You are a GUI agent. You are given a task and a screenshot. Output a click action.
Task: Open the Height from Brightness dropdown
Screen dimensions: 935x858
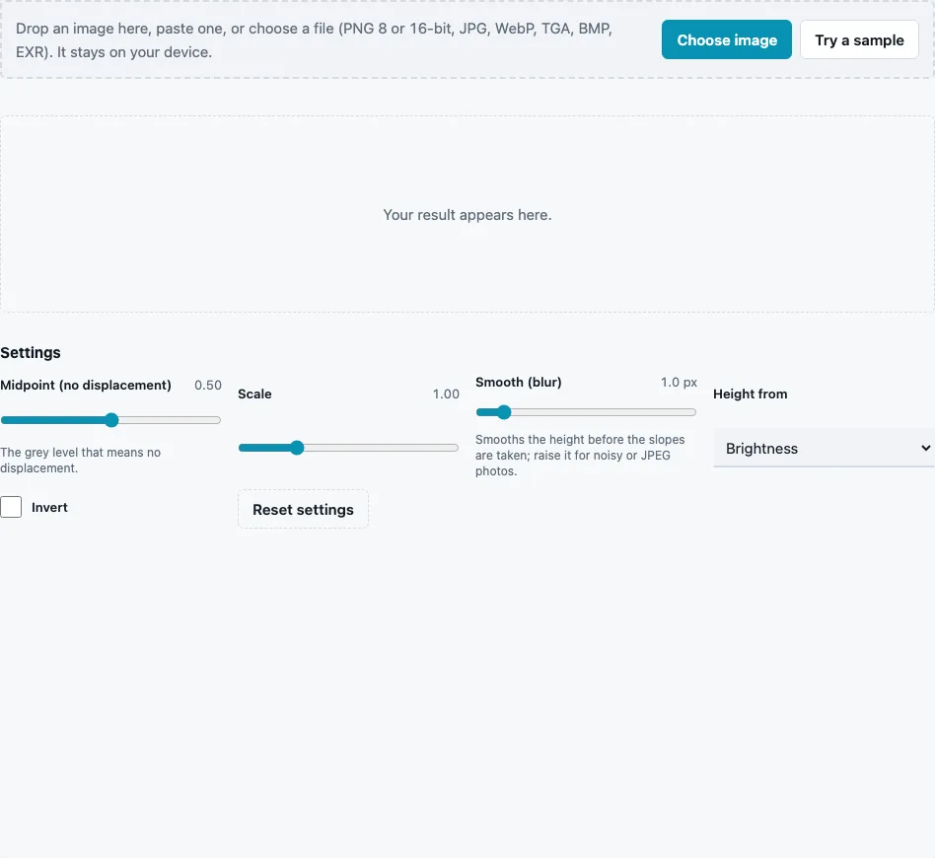point(825,448)
